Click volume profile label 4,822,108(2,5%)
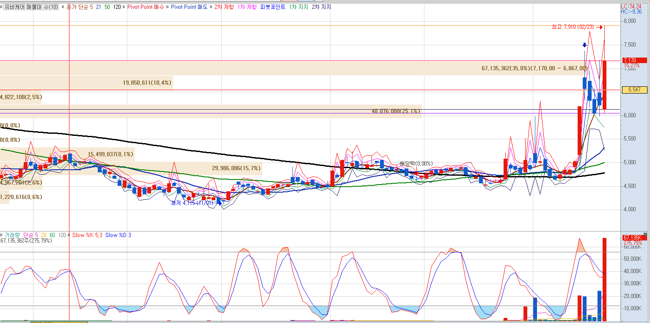Image resolution: width=650 pixels, height=323 pixels. click(x=21, y=97)
